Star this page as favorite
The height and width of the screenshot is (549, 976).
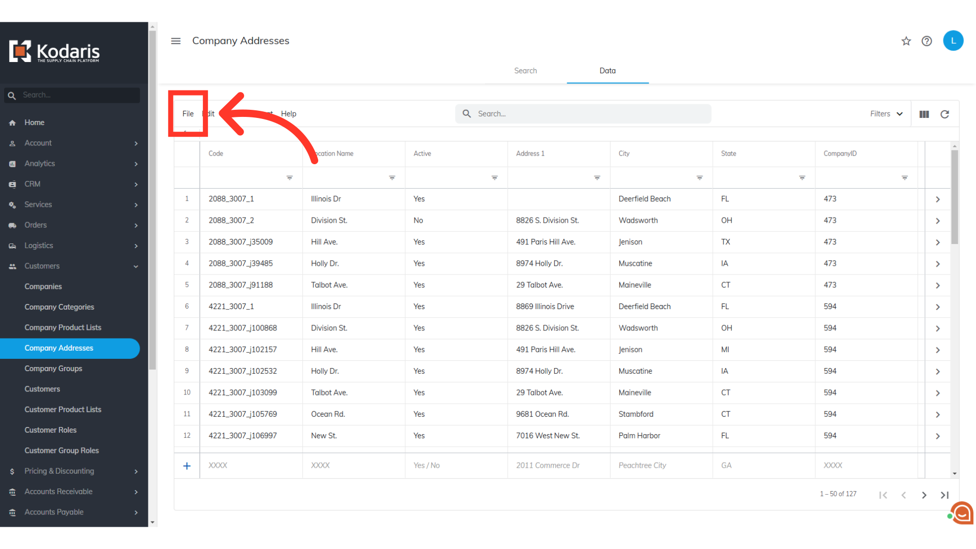tap(906, 41)
